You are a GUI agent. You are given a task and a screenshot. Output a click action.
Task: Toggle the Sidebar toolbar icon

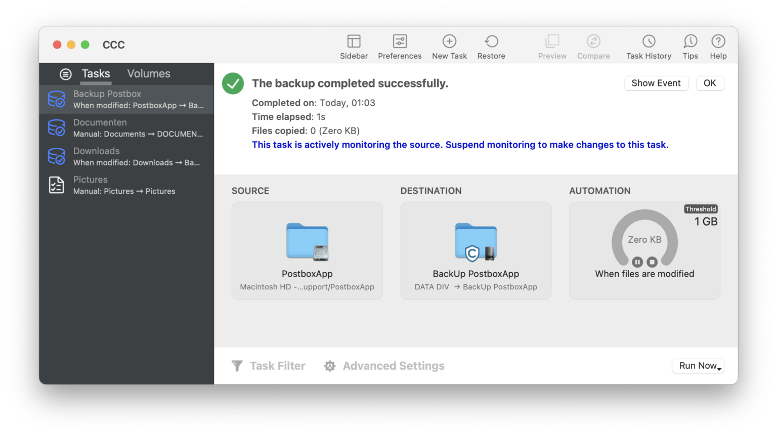[354, 41]
